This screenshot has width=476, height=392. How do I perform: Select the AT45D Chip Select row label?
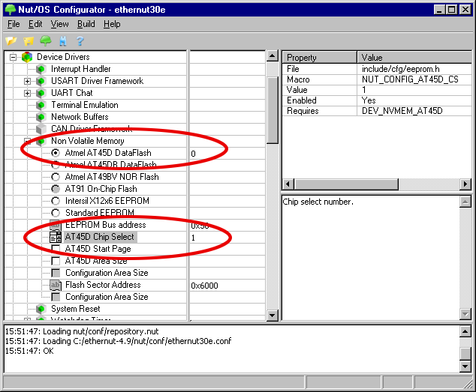pyautogui.click(x=100, y=237)
